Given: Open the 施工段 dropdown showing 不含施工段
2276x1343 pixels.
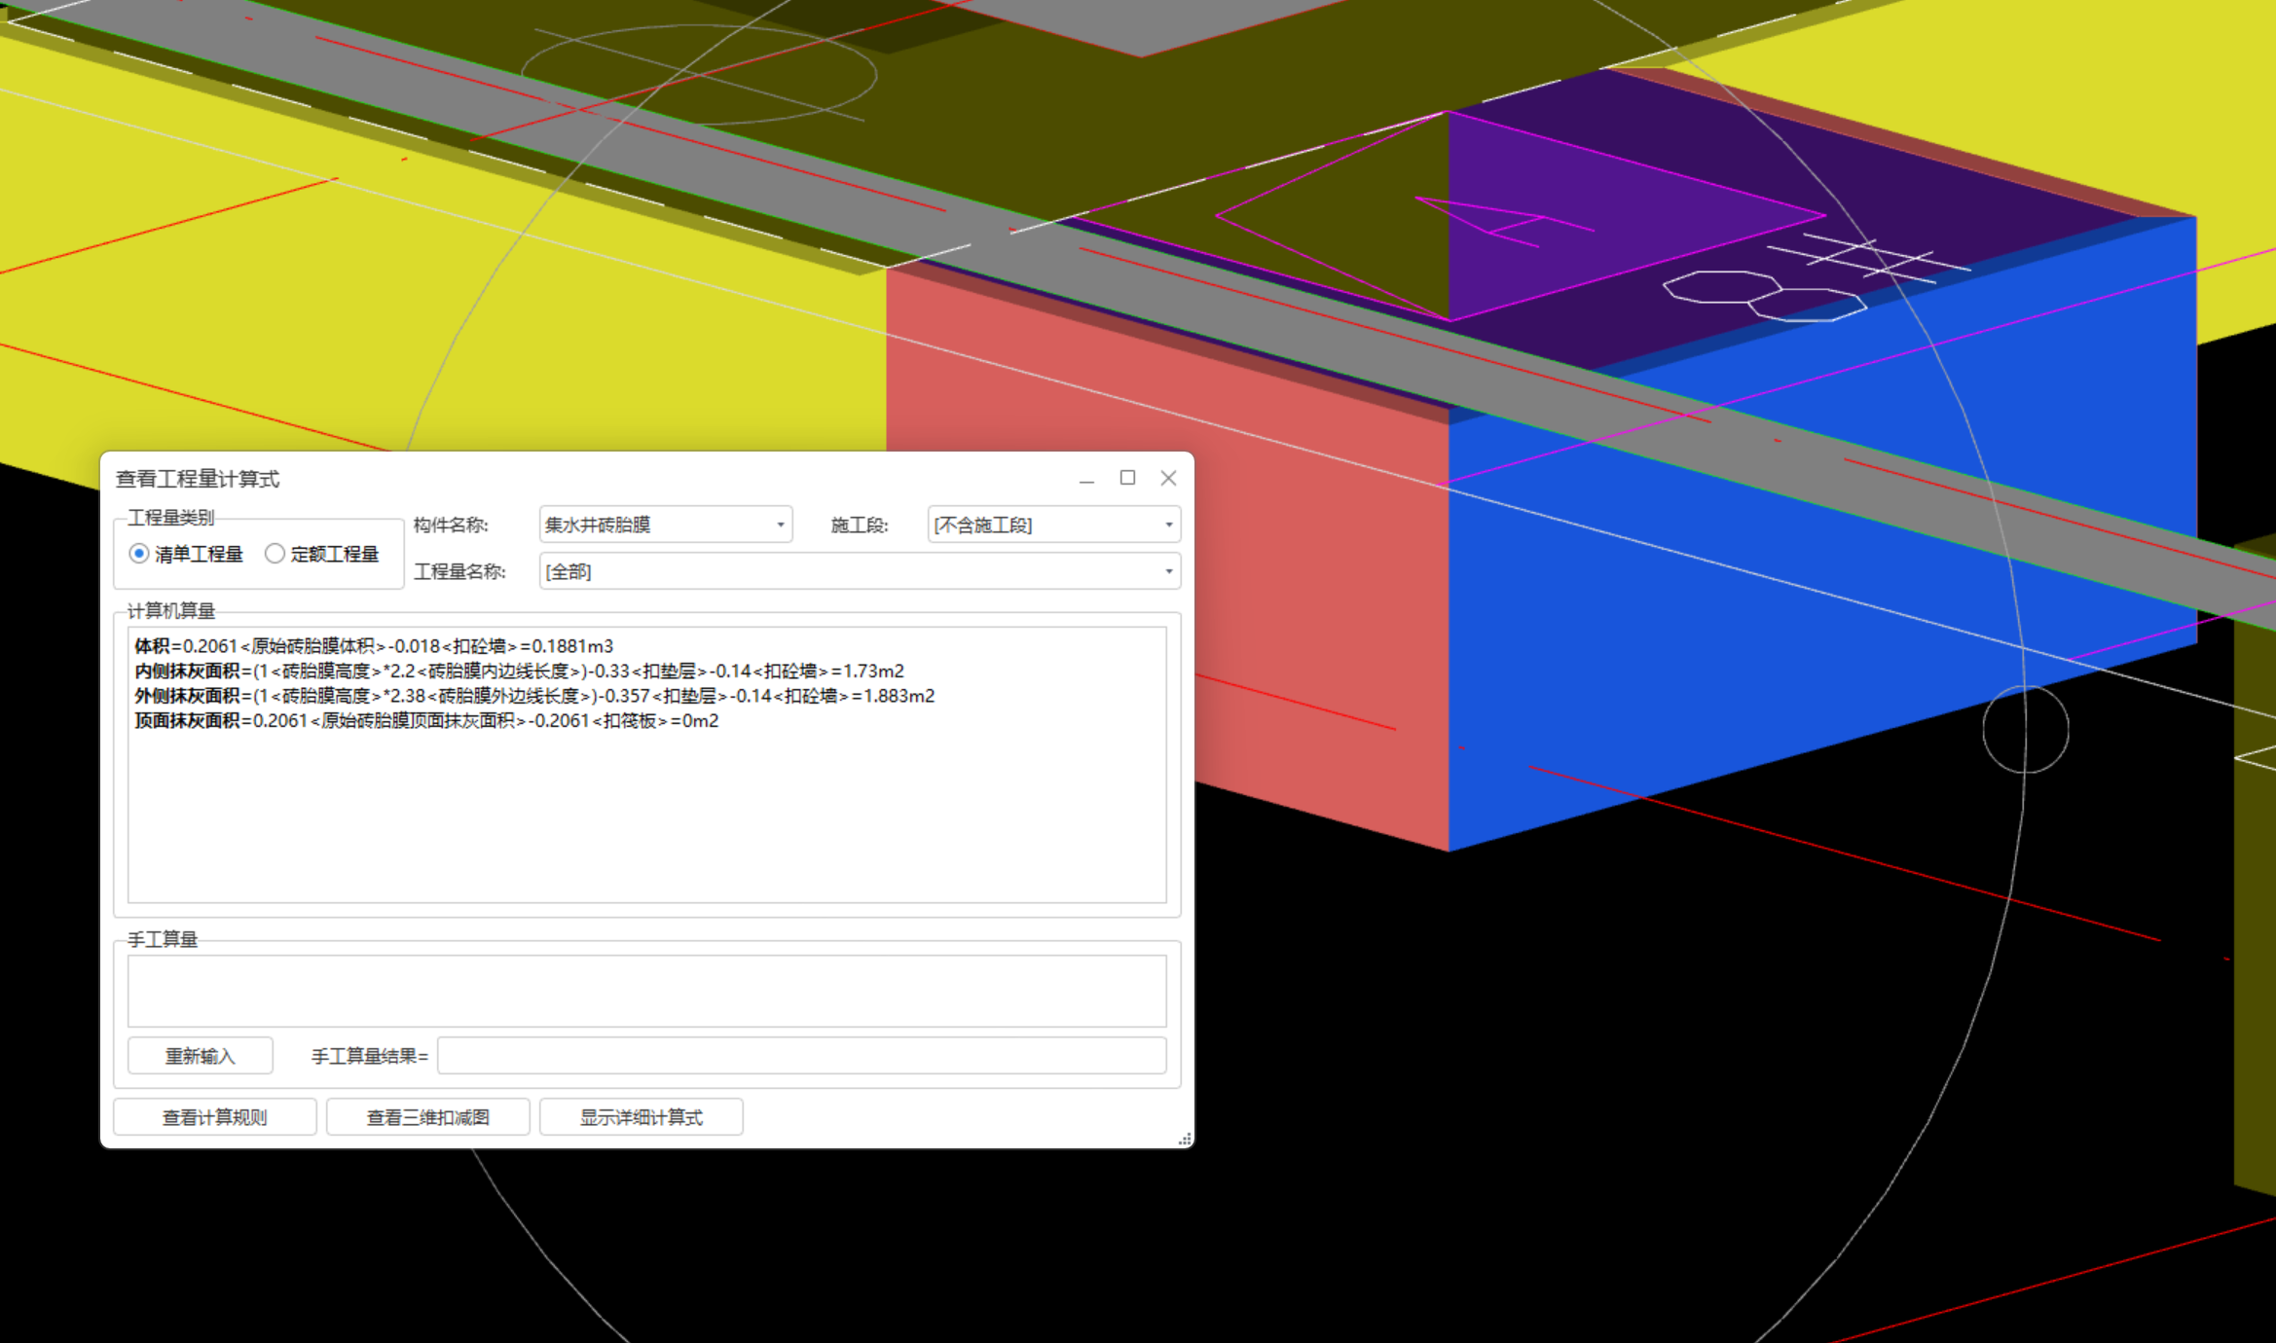Looking at the screenshot, I should tap(1054, 525).
